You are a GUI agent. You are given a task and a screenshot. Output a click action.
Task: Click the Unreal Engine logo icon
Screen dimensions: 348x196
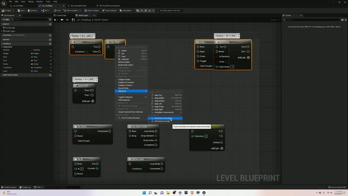click(4, 3)
